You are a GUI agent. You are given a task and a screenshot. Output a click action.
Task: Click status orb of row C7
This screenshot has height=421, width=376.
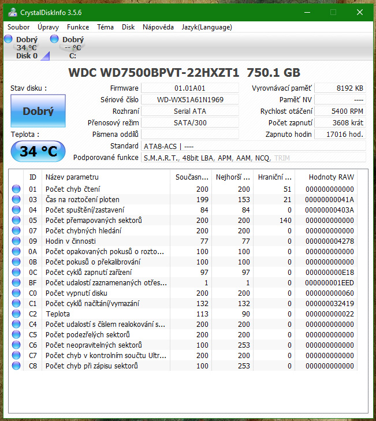click(x=16, y=356)
